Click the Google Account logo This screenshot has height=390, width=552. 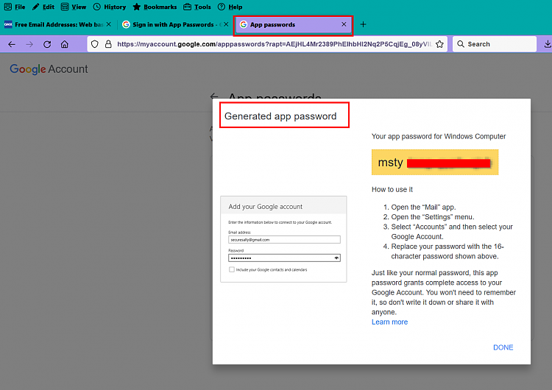(x=49, y=69)
